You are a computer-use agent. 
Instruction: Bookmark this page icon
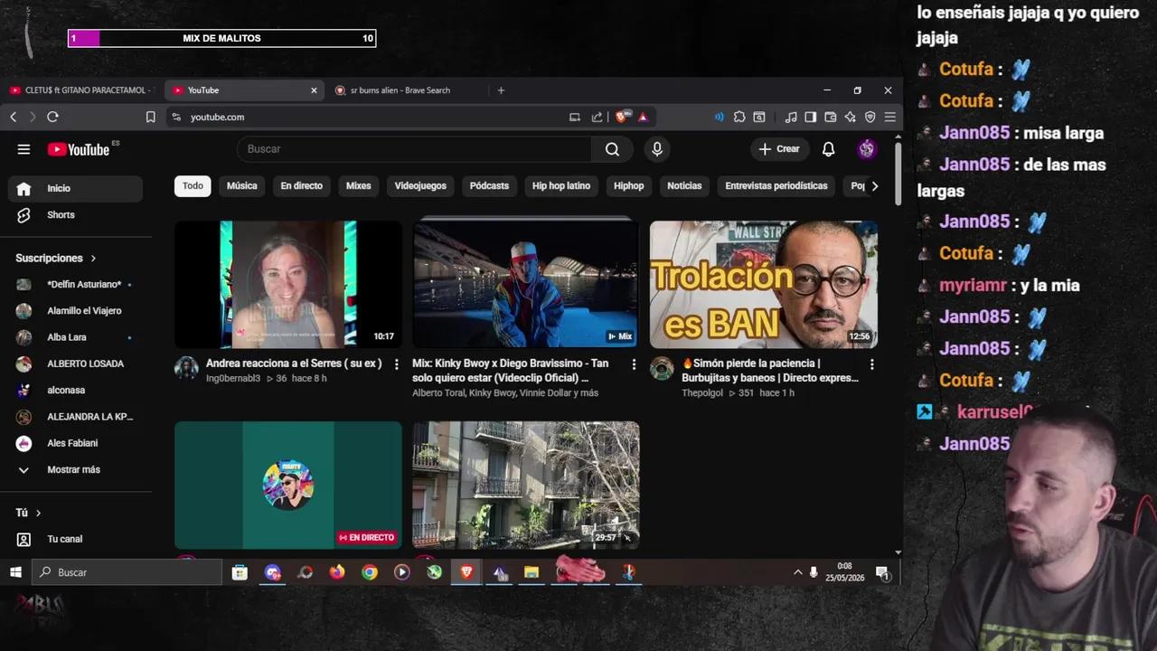pyautogui.click(x=151, y=117)
